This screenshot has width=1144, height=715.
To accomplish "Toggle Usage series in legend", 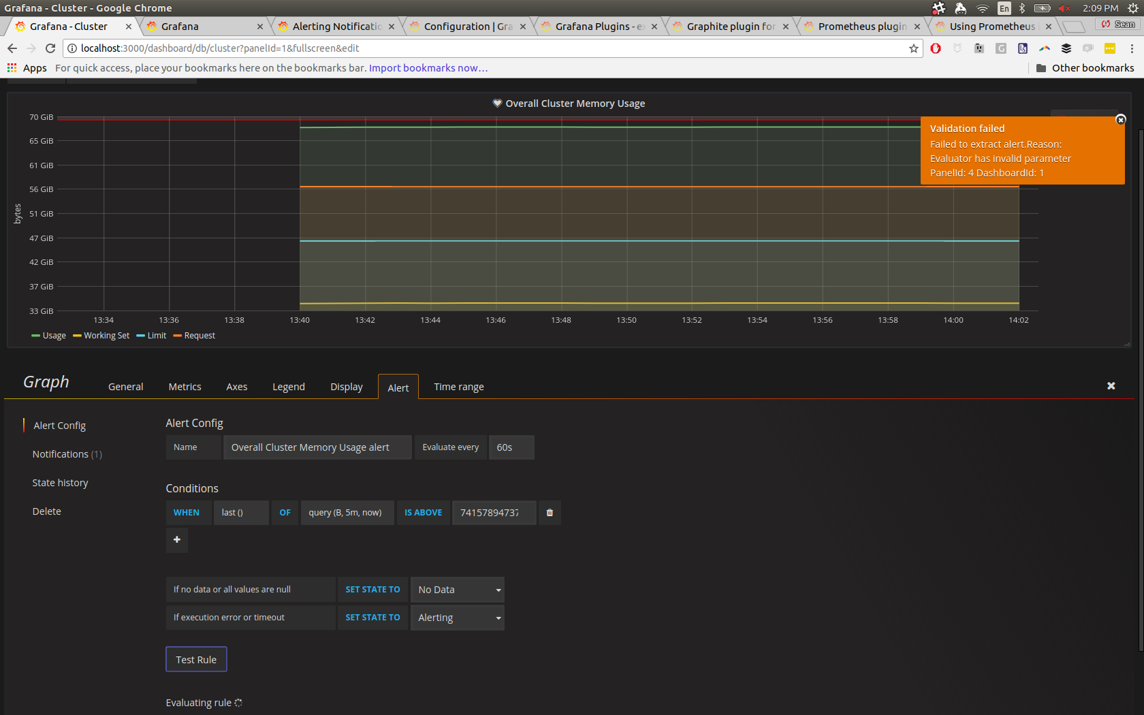I will coord(48,336).
